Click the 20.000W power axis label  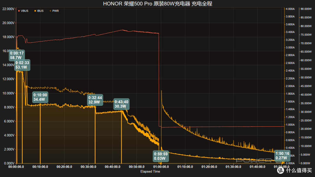point(306,129)
